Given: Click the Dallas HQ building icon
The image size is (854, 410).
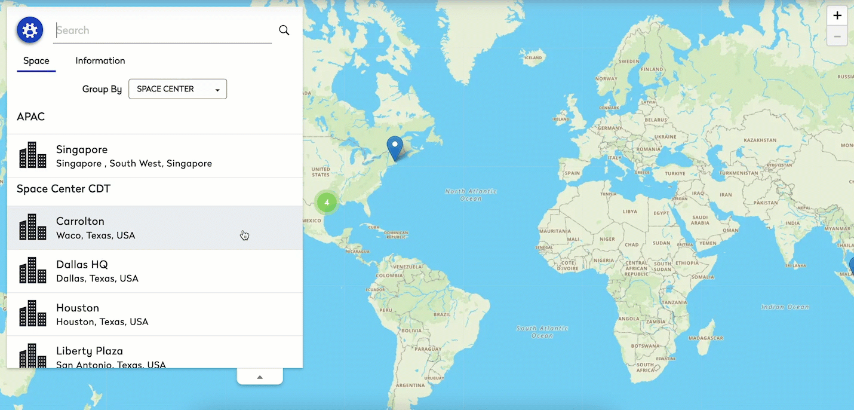Looking at the screenshot, I should tap(33, 271).
